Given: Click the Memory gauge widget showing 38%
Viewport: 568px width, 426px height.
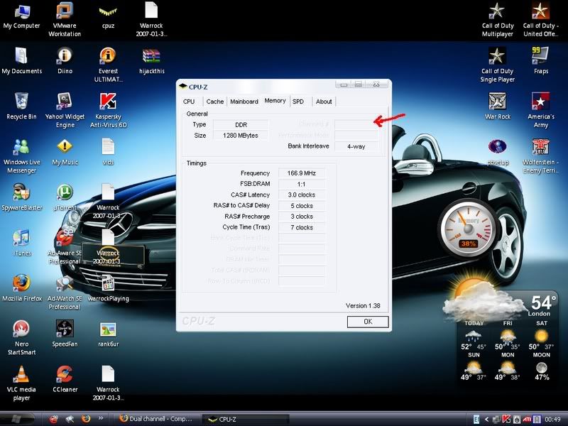Looking at the screenshot, I should click(x=469, y=229).
